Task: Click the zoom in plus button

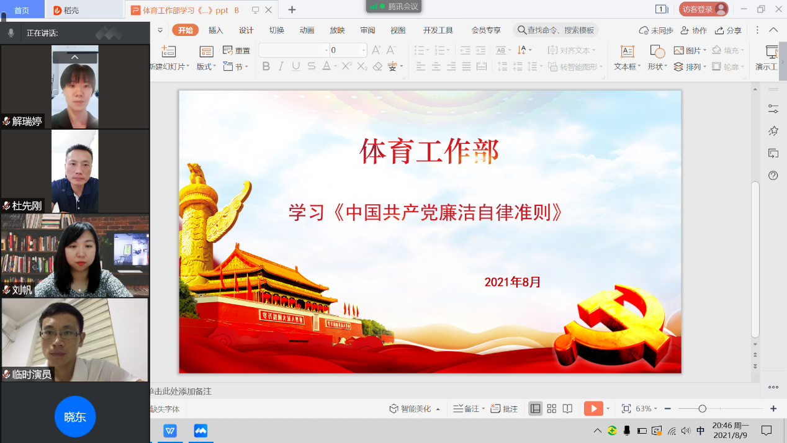Action: 773,408
